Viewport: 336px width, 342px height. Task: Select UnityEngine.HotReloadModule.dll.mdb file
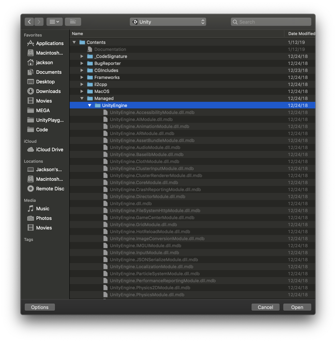point(193,231)
